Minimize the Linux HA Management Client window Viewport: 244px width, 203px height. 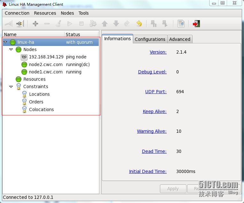[214, 3]
